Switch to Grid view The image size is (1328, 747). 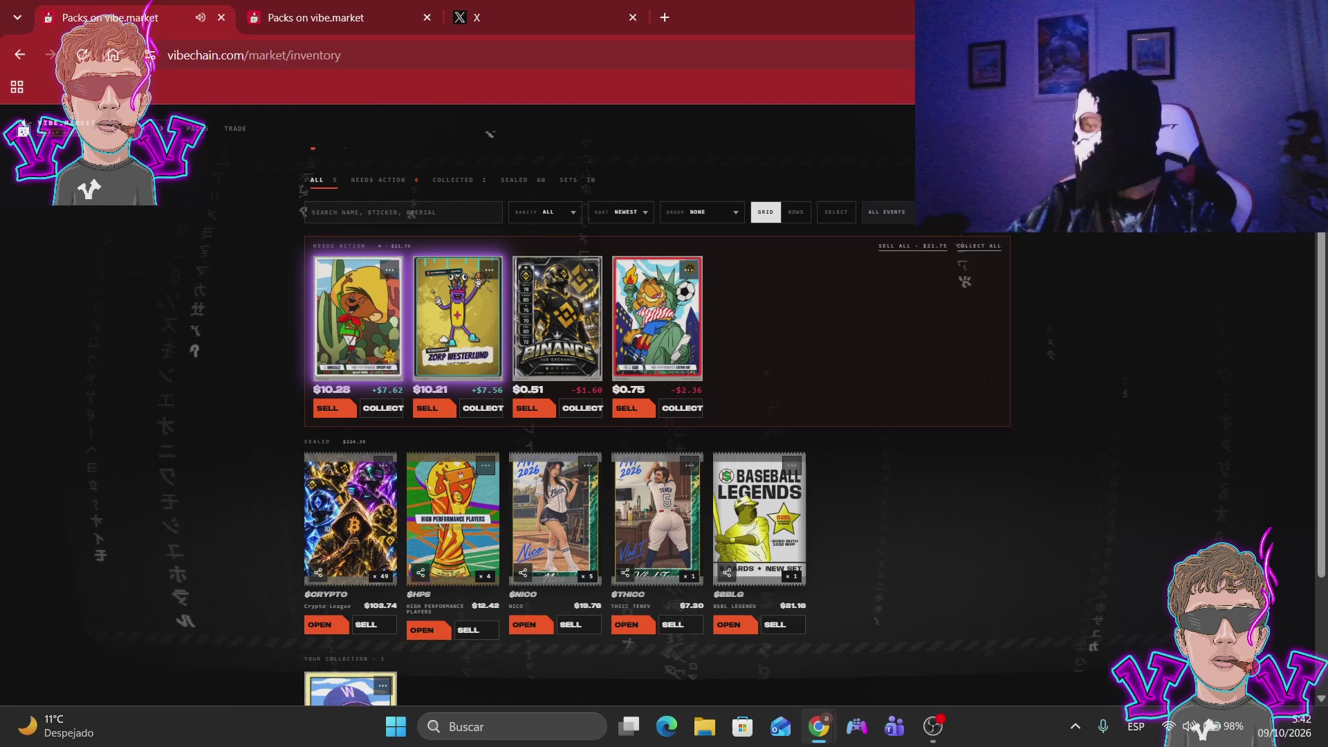point(766,212)
